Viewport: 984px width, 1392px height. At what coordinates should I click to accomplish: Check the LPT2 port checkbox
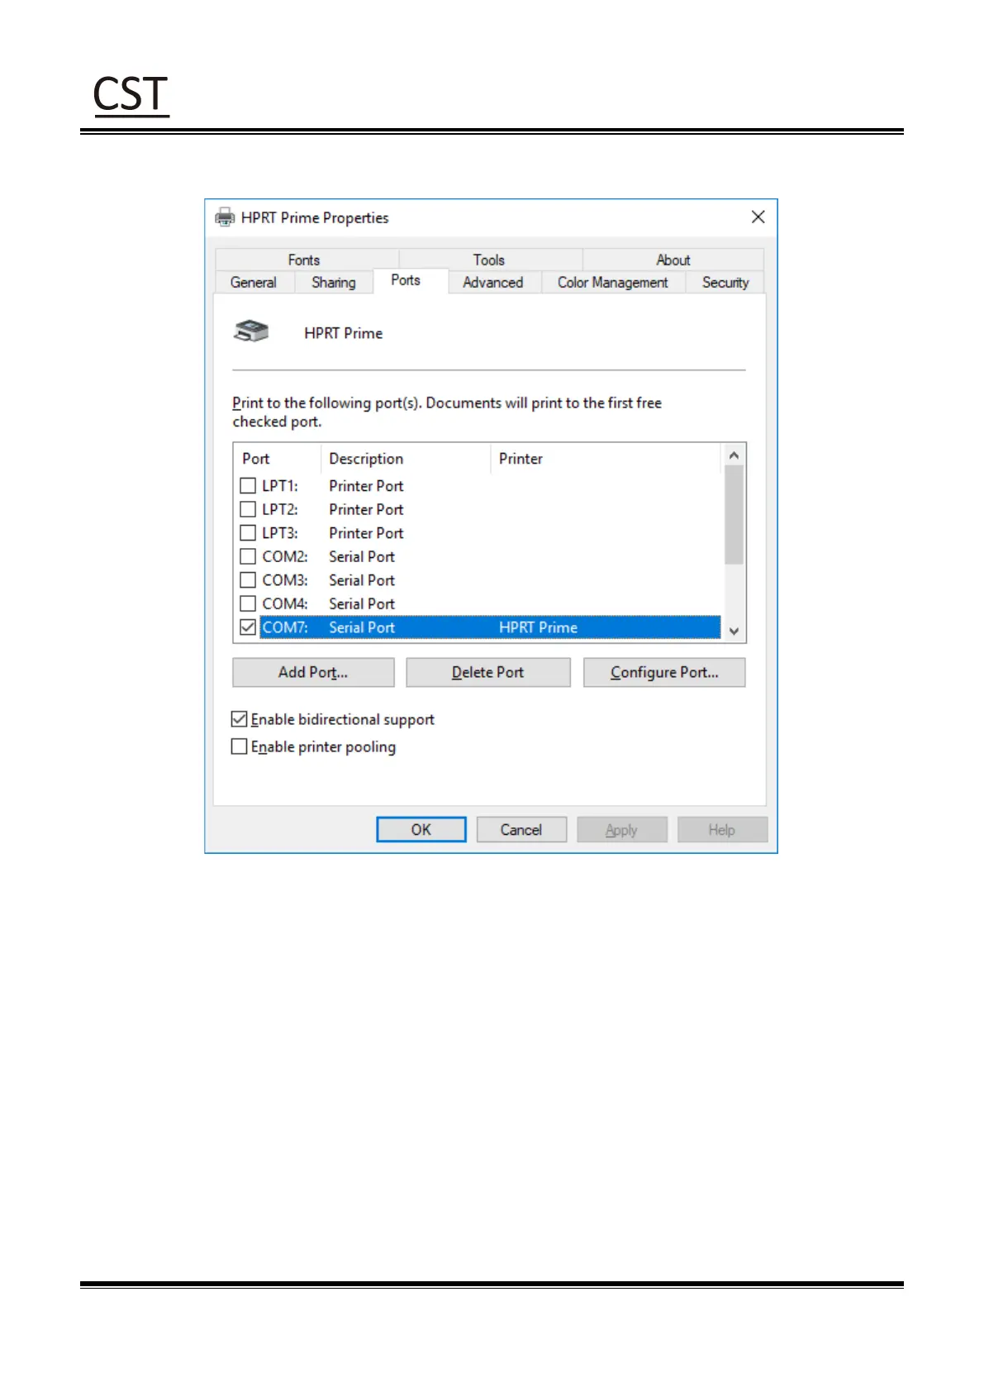point(248,509)
